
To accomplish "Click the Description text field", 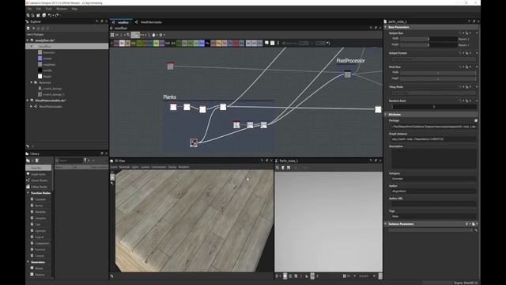I will tap(434, 158).
